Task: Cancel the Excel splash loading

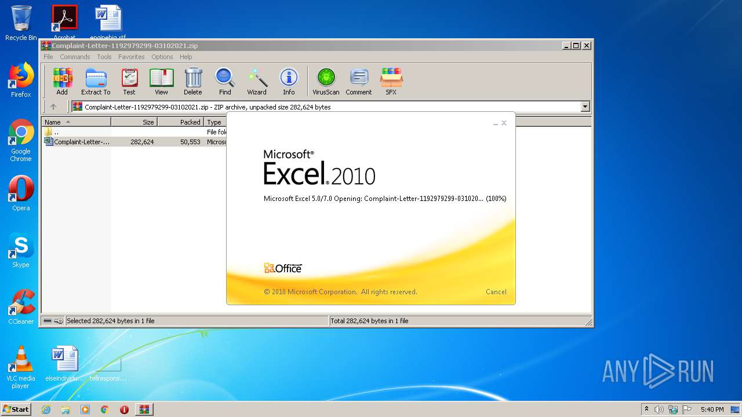Action: click(496, 292)
